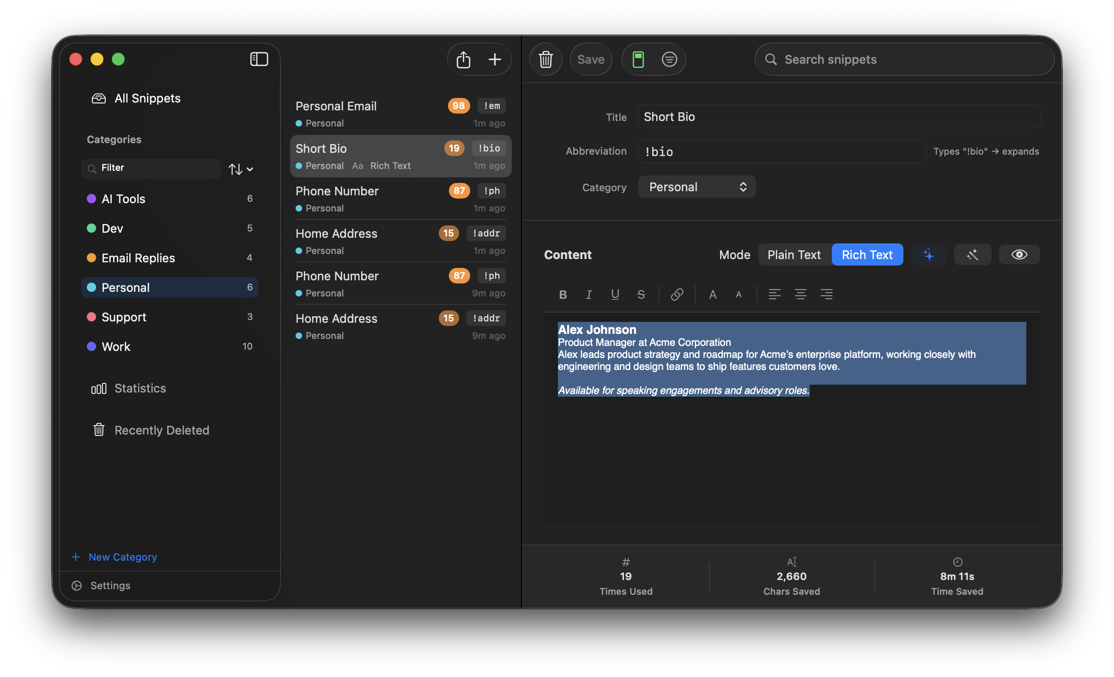The width and height of the screenshot is (1114, 677).
Task: Click the 8m 11s Time Saved stat
Action: pyautogui.click(x=957, y=577)
